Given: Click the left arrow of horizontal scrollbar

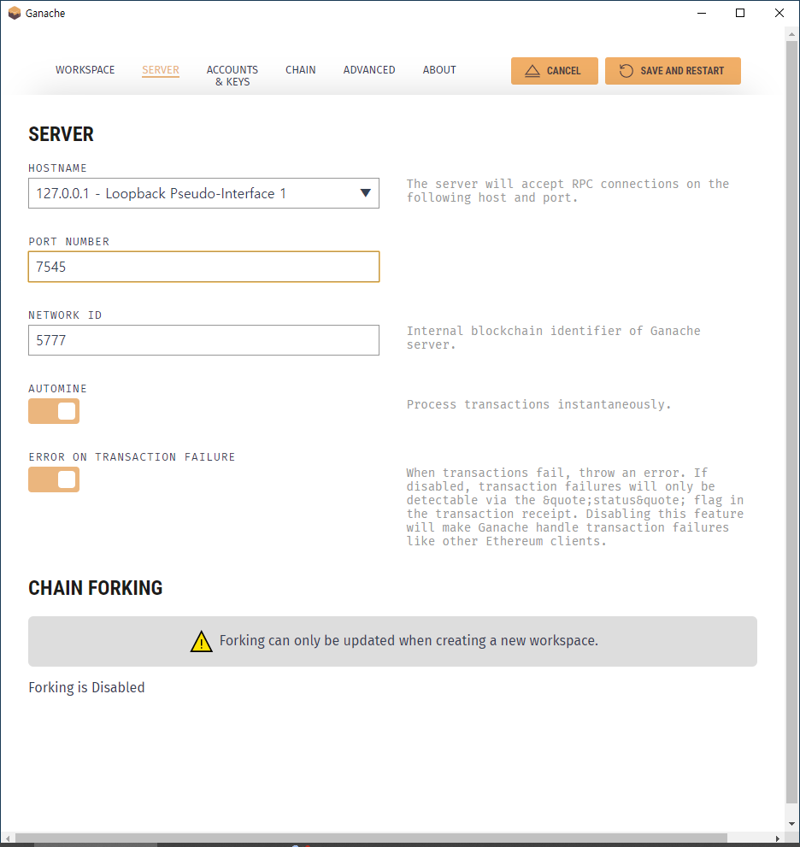Looking at the screenshot, I should [8, 838].
